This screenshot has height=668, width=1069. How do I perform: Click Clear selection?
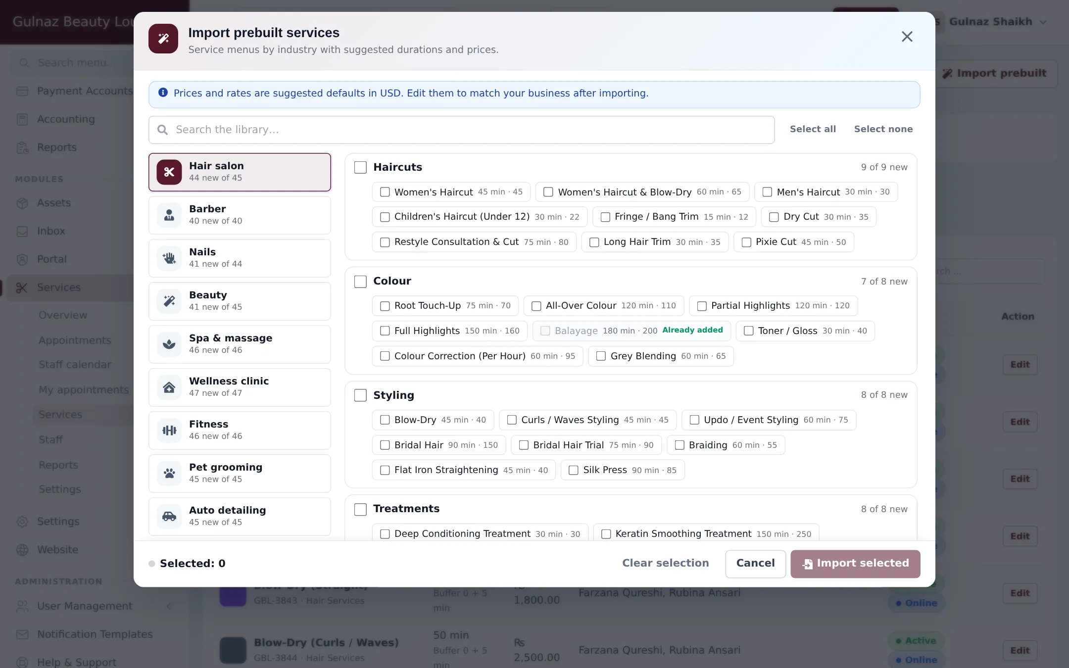coord(665,563)
